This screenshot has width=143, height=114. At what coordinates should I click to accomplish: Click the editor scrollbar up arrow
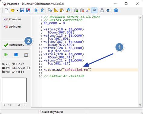pos(140,18)
